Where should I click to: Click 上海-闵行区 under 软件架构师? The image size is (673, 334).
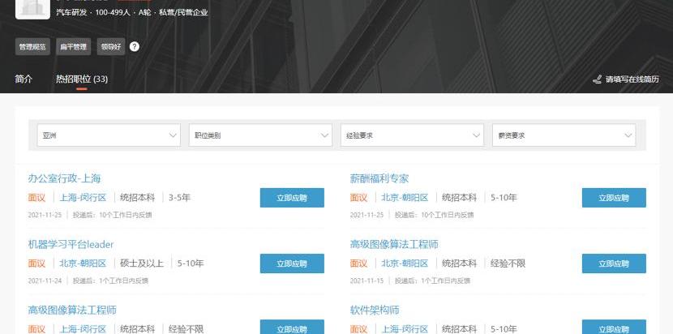(405, 329)
